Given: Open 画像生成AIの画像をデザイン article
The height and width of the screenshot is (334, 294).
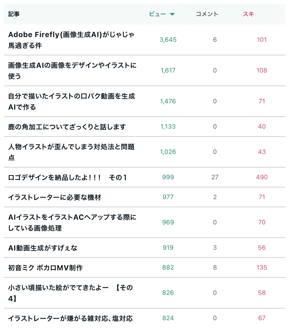Looking at the screenshot, I should tap(72, 71).
